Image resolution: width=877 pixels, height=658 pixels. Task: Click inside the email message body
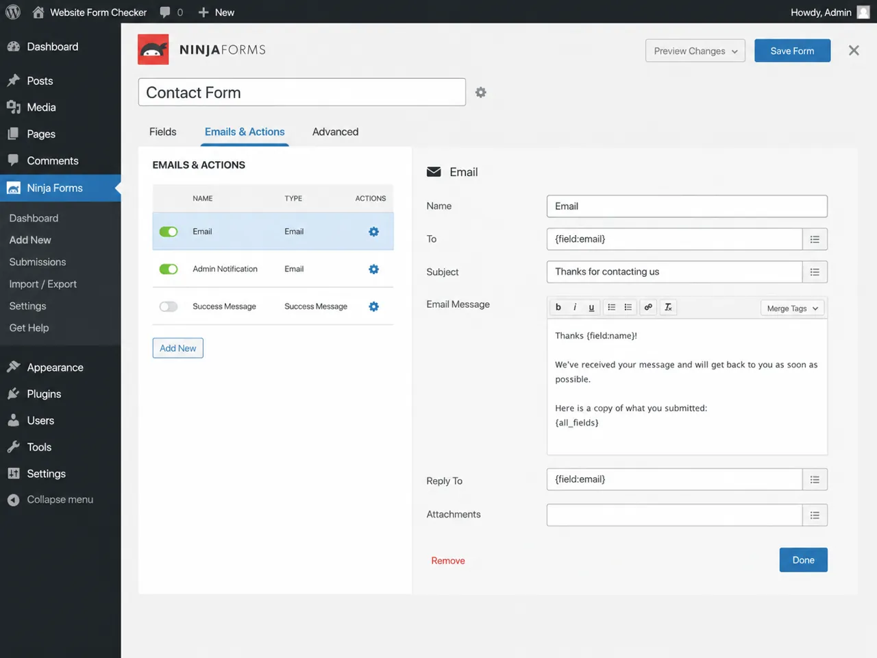click(x=687, y=387)
